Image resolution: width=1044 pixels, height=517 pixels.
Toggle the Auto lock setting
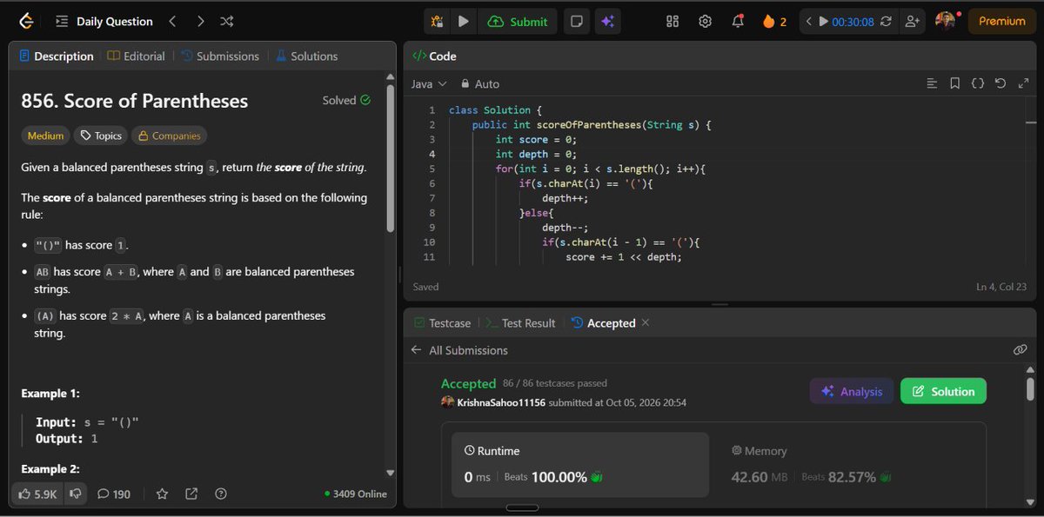coord(479,83)
